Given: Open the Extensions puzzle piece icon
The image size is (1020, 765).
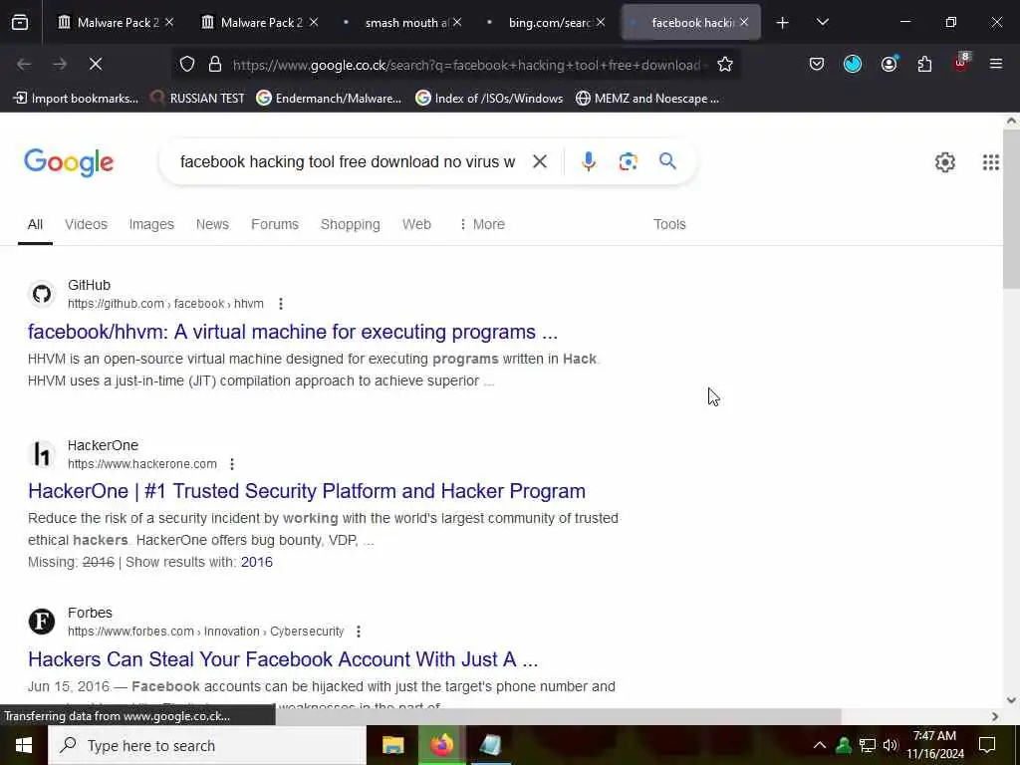Looking at the screenshot, I should click(924, 64).
